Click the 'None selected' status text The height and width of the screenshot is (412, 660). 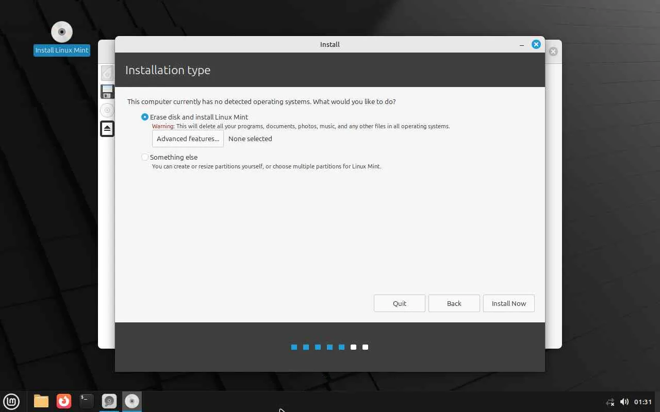point(250,139)
